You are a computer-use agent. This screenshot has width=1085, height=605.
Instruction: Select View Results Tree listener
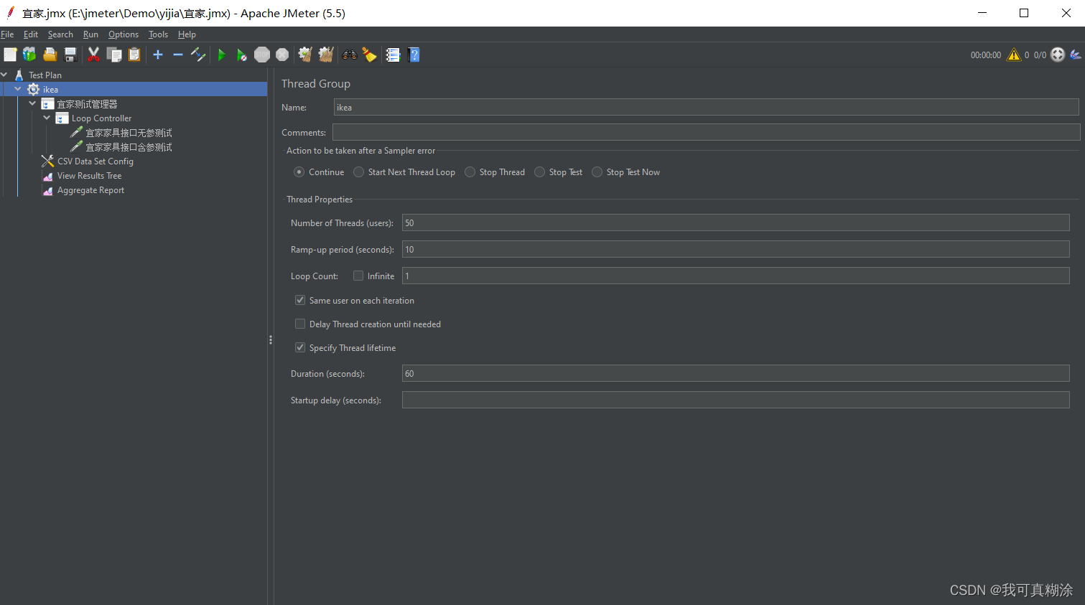pyautogui.click(x=89, y=176)
